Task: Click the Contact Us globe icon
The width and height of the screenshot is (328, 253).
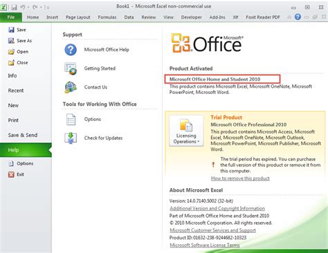Action: [71, 87]
